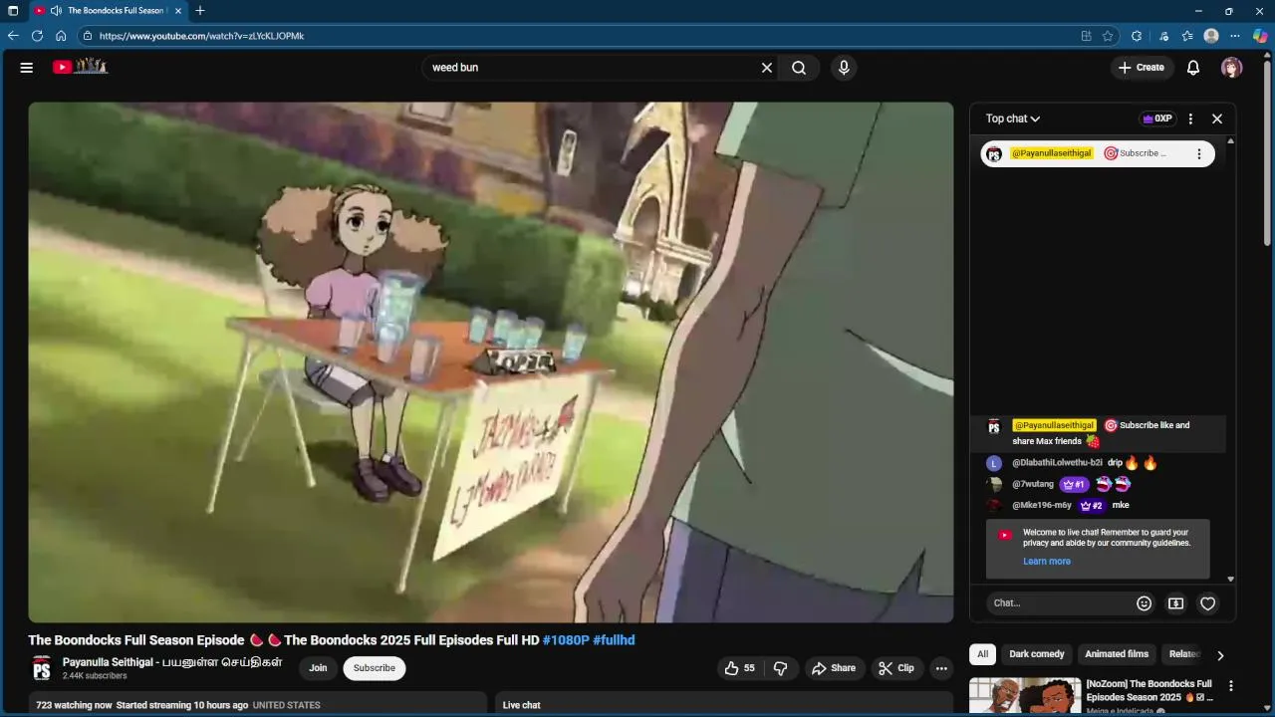The height and width of the screenshot is (717, 1275).
Task: Open the #fullhd hashtag link
Action: (x=614, y=640)
